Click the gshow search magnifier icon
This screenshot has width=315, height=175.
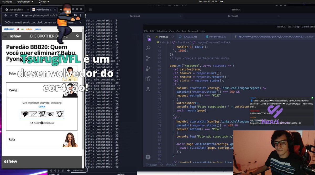[77, 36]
